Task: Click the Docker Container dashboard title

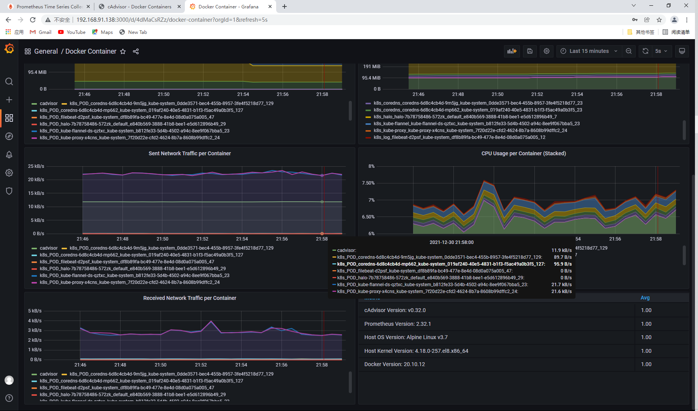Action: 91,51
